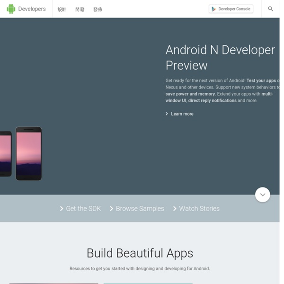
Task: Click the Developers site title
Action: point(32,9)
